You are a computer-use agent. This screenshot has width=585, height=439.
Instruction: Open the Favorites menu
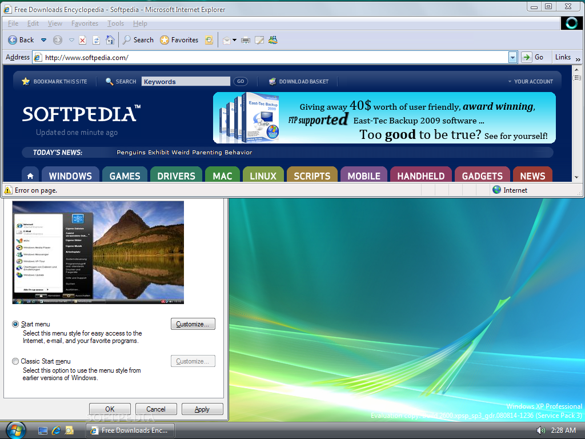pos(85,23)
